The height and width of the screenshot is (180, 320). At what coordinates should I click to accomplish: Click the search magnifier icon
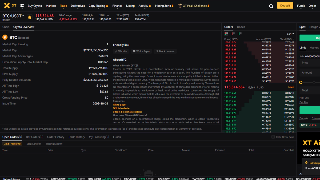click(271, 6)
